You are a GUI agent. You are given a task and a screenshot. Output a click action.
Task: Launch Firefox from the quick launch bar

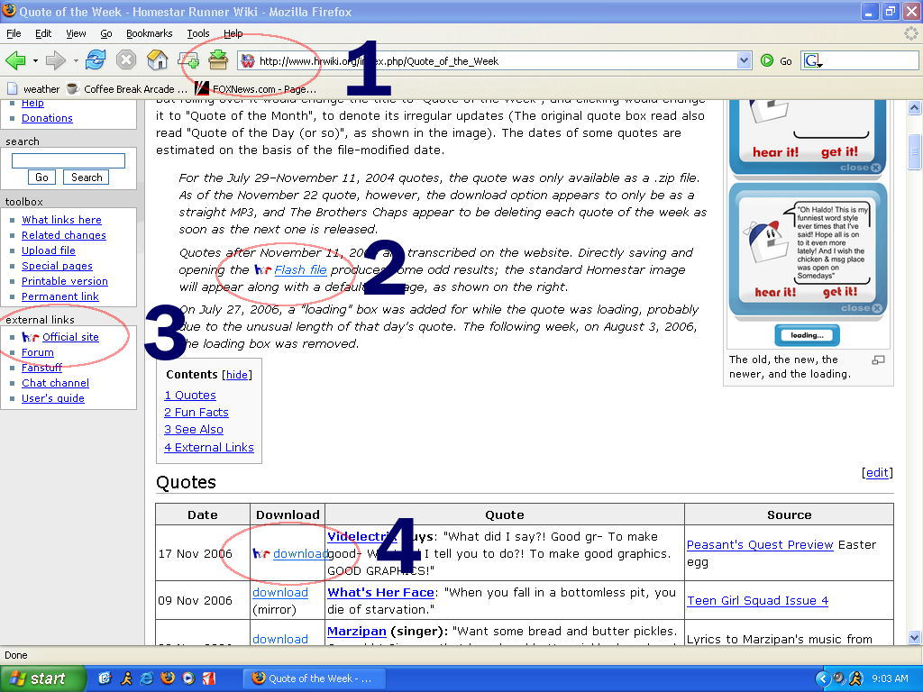167,678
